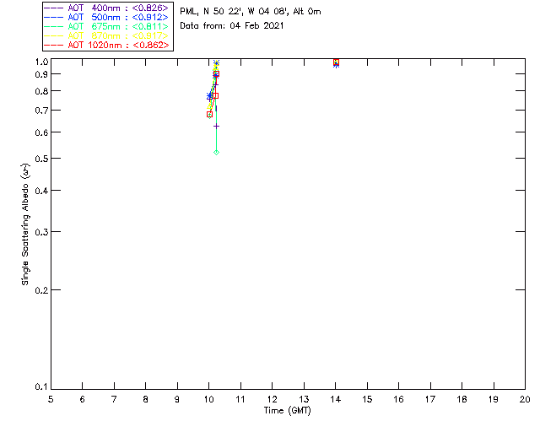Click the 'Time (GMT)' x-axis title
This screenshot has height=432, width=540.
pos(288,411)
